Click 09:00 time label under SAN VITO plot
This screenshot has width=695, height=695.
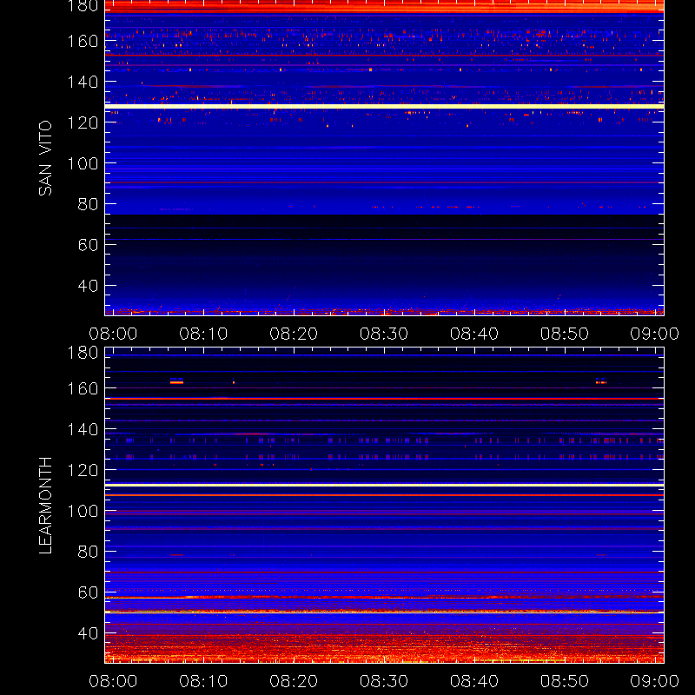point(655,334)
